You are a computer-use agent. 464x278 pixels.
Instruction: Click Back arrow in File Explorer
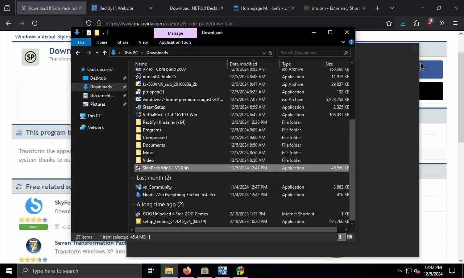click(78, 53)
